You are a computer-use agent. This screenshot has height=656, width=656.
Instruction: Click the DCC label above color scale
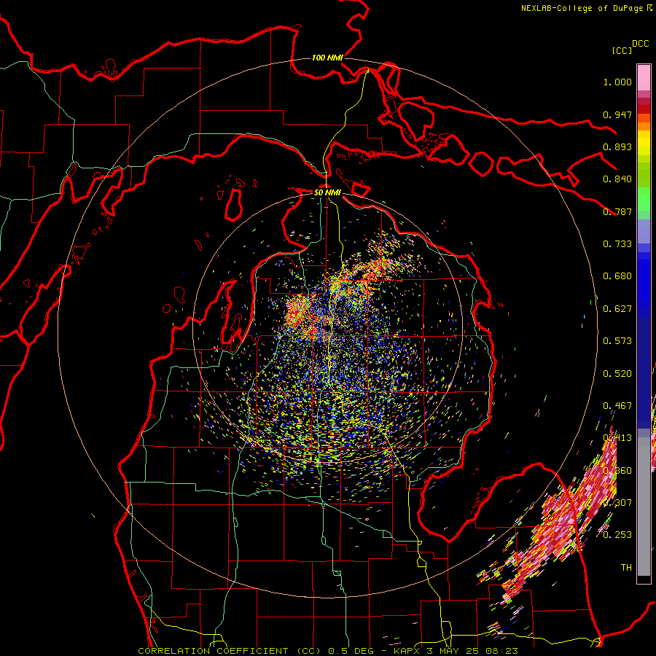coord(641,44)
